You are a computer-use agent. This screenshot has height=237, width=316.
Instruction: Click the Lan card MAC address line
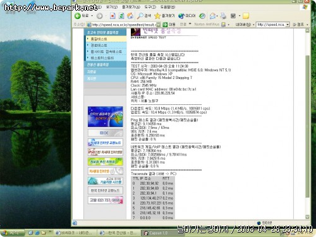[x=163, y=89]
